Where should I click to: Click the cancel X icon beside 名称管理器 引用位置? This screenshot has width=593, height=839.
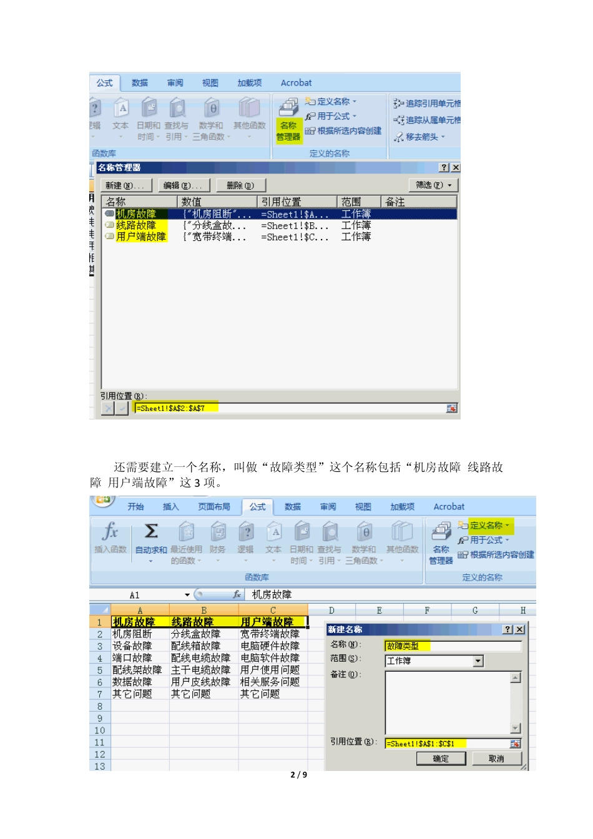coord(108,408)
